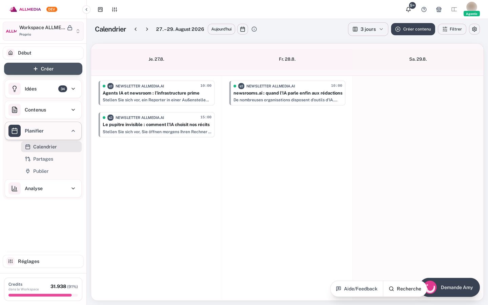Screen dimensions: 488x305
Task: Expand the Analyse section
Action: pos(43,188)
